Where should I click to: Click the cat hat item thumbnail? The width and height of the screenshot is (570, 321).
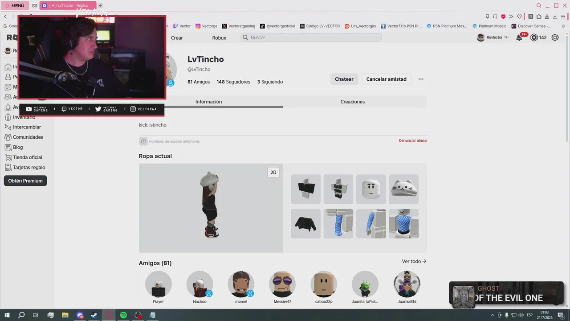(x=403, y=189)
